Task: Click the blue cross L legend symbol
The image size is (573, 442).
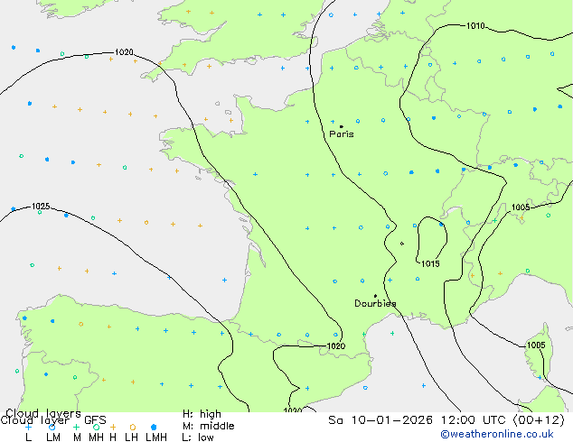Action: (x=28, y=427)
